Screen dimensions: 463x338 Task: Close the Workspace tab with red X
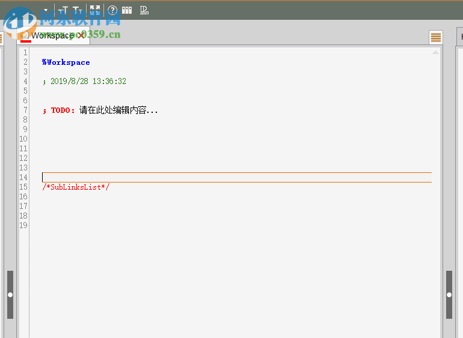81,35
